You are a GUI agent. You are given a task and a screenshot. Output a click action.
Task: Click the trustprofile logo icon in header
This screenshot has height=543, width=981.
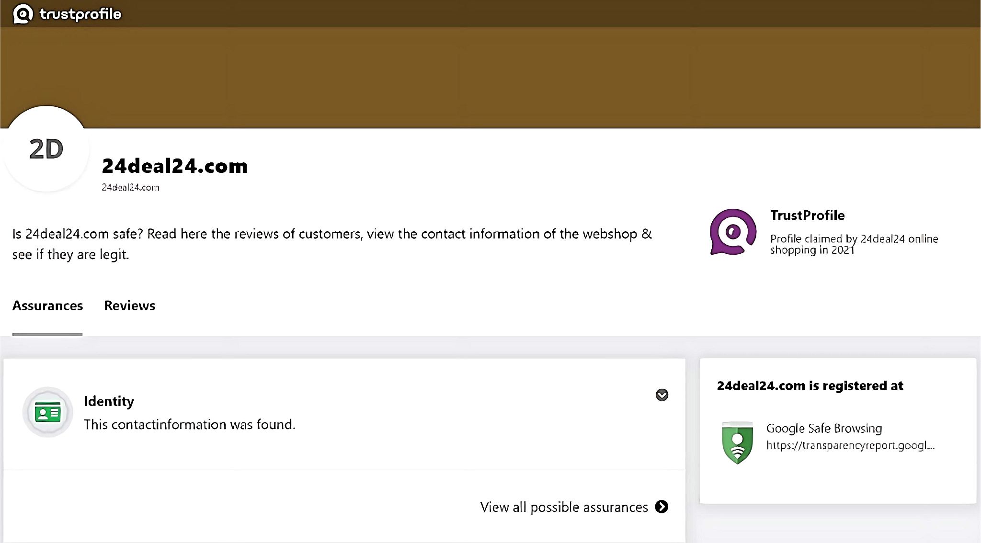click(x=23, y=14)
